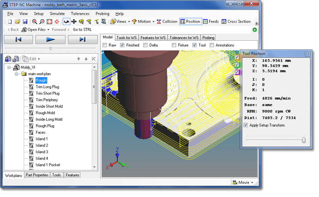
Task: Click the New file icon
Action: coord(10,22)
